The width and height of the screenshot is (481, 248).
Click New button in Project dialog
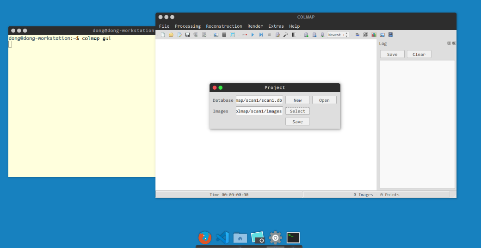[x=297, y=100]
